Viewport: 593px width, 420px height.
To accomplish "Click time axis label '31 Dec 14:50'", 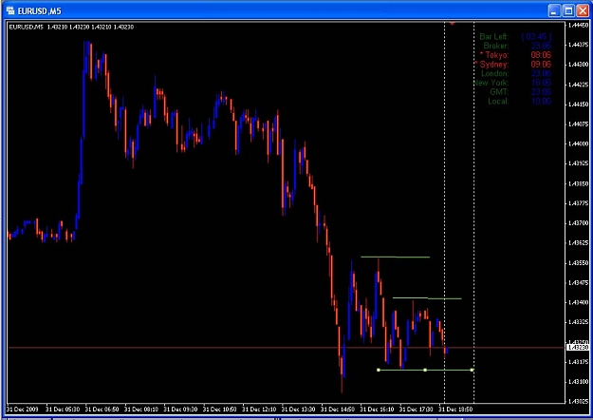I will pos(338,410).
